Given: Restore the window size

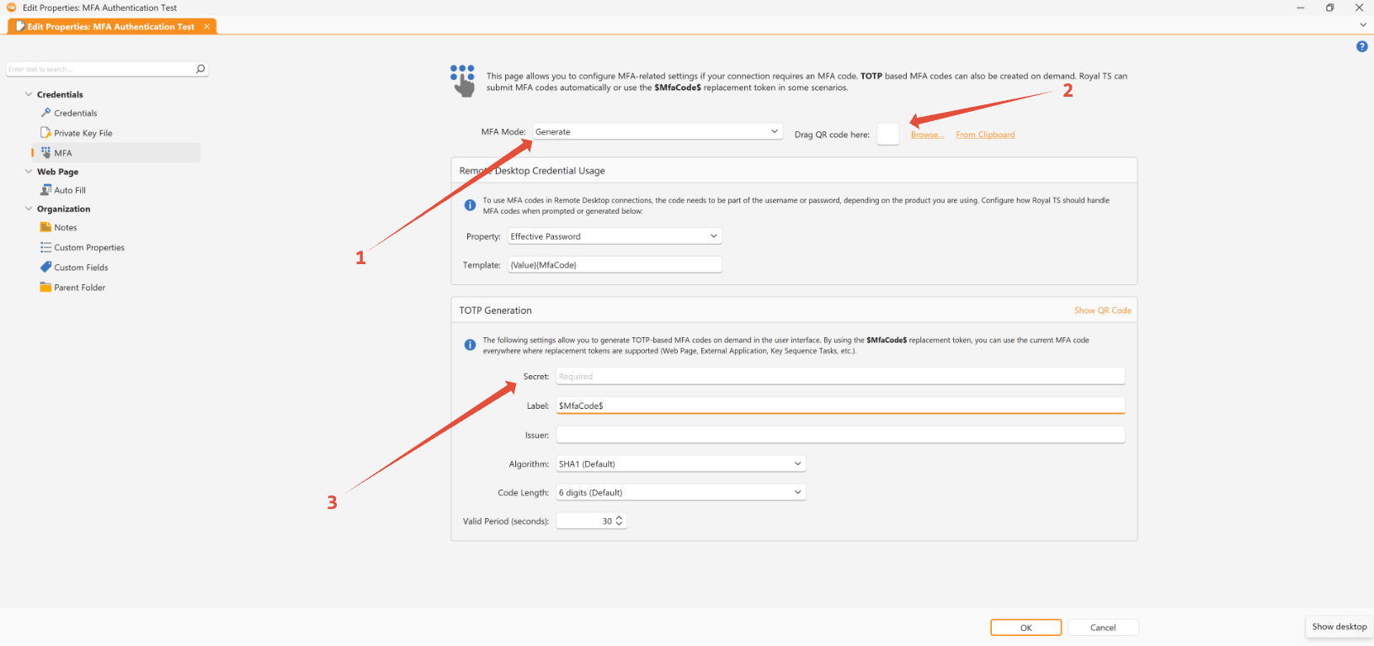Looking at the screenshot, I should [x=1330, y=8].
